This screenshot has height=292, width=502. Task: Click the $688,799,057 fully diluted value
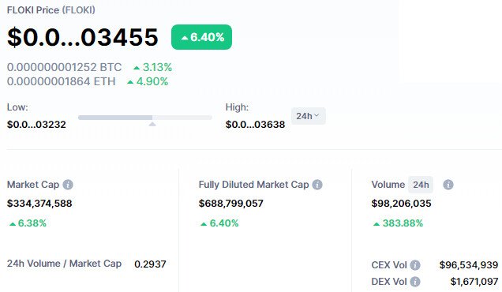(230, 204)
